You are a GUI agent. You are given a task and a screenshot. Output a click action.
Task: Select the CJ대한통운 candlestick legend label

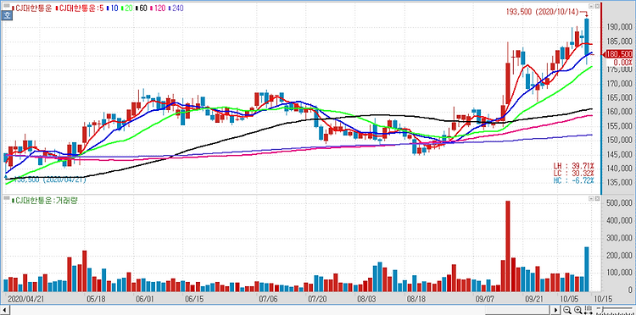coord(33,8)
